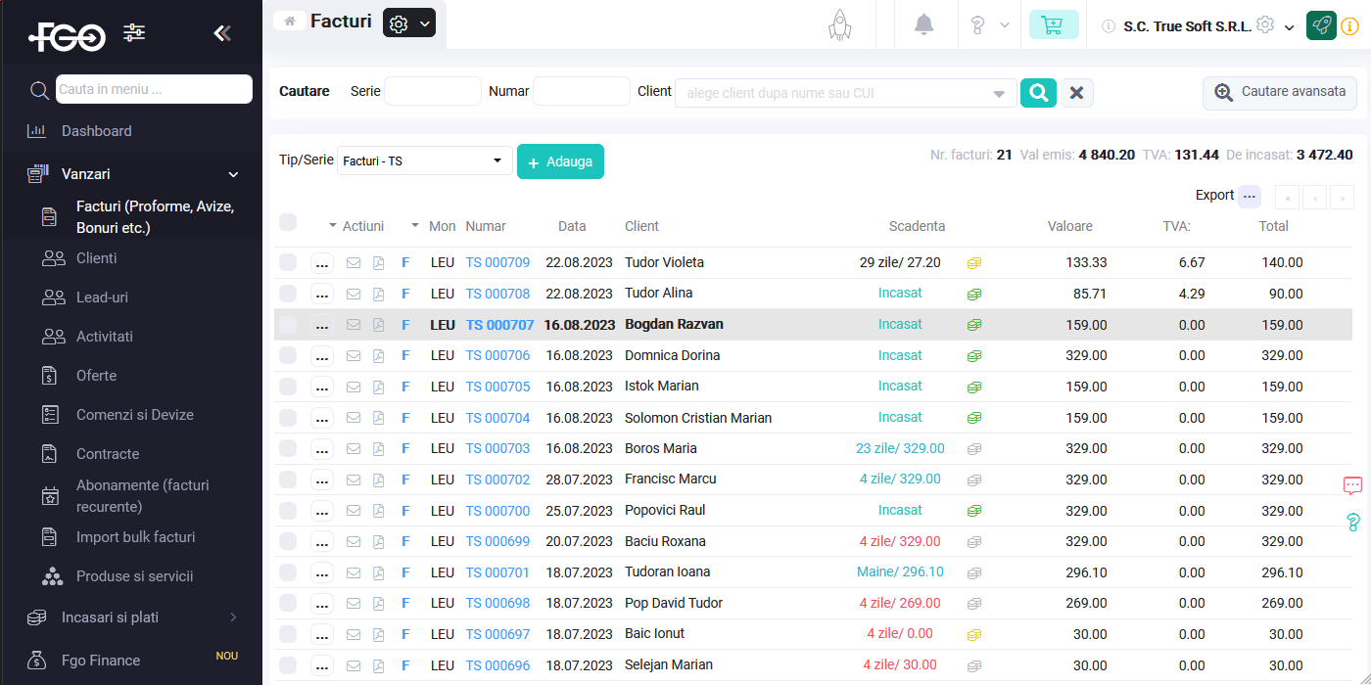This screenshot has height=685, width=1371.
Task: Select checkbox for invoice TS 000706
Action: pos(288,355)
